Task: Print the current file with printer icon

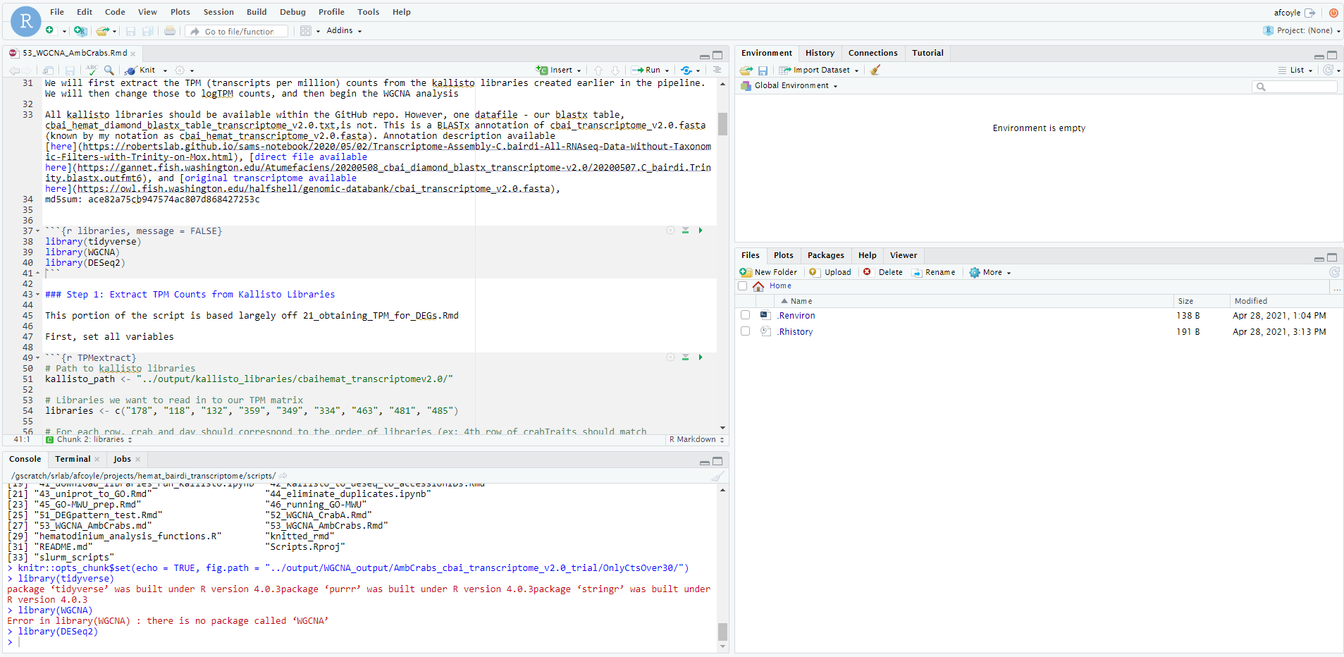Action: 170,30
